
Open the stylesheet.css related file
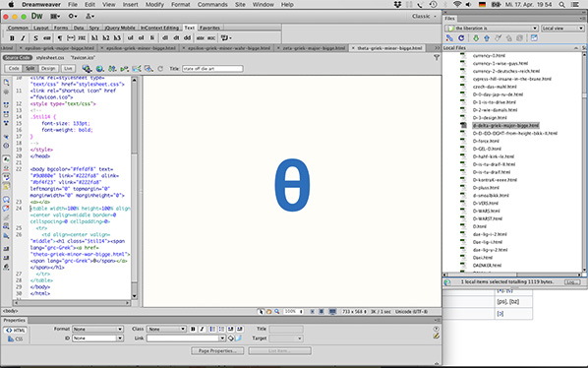50,58
